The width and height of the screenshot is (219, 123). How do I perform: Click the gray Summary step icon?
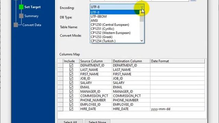pos(21,16)
